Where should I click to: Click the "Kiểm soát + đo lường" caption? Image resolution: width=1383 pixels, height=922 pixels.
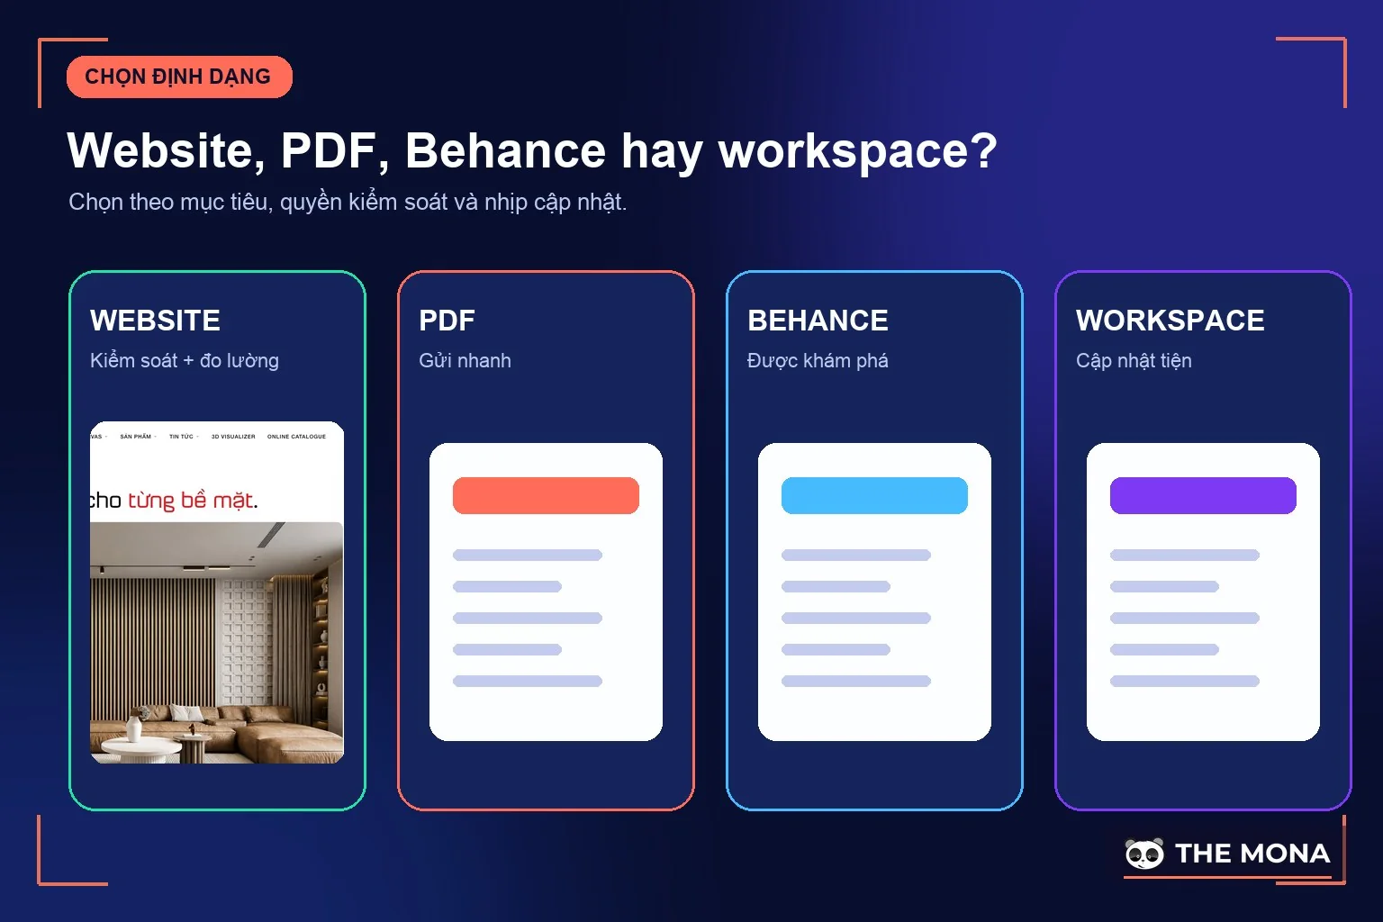pos(185,360)
